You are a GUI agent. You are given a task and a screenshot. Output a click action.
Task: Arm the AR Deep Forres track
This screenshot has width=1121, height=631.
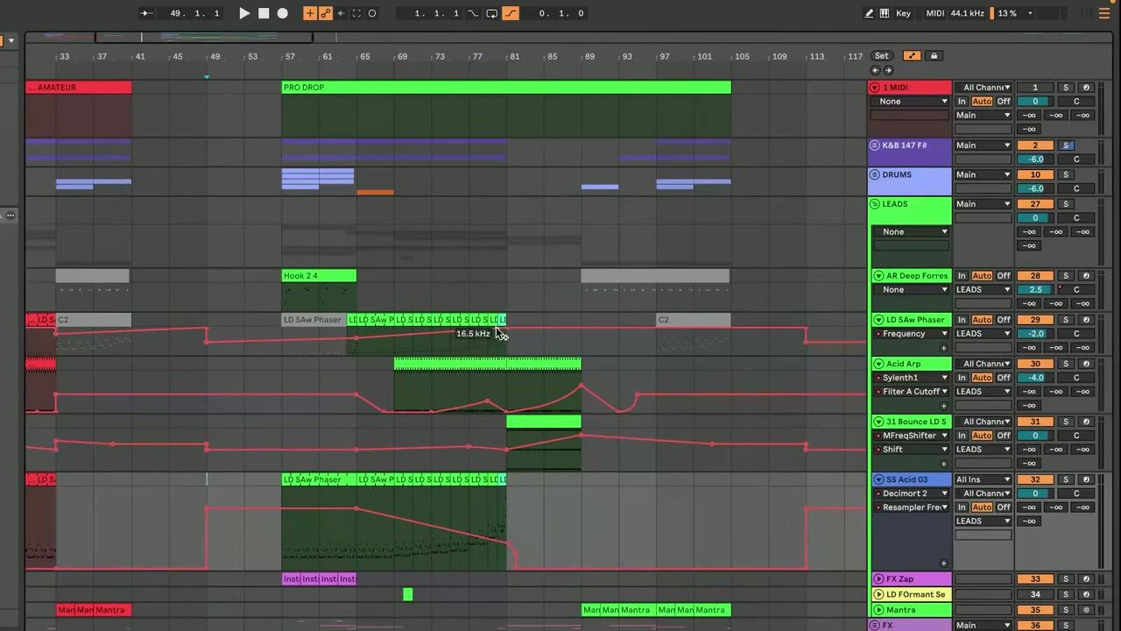pos(1086,276)
